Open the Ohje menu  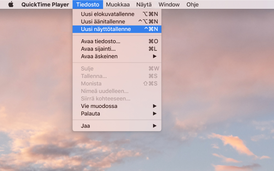pos(192,4)
